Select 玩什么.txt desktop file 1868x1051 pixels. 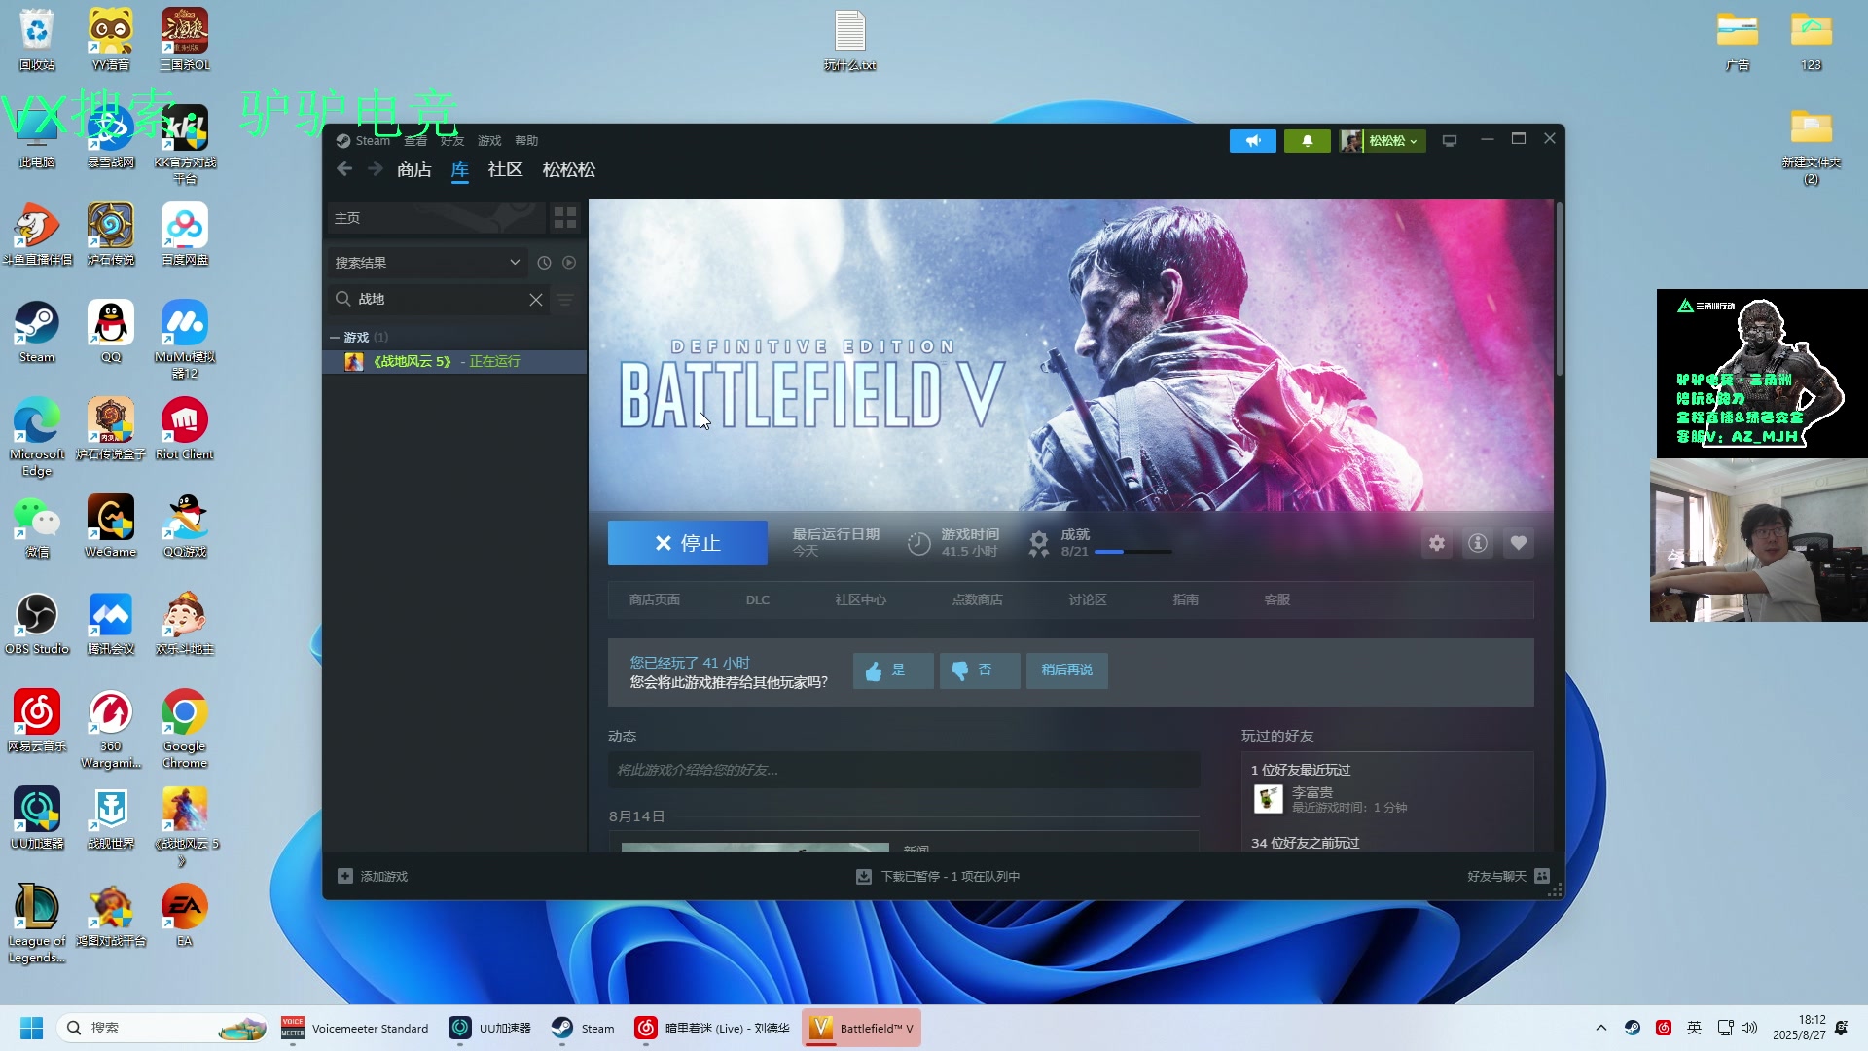pos(849,41)
